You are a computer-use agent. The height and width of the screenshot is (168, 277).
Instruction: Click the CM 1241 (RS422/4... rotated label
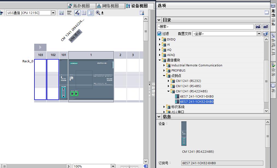72,30
